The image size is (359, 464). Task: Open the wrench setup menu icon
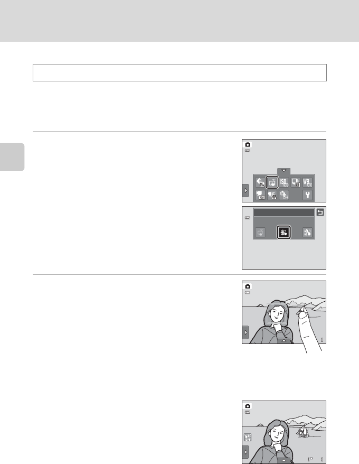point(308,194)
